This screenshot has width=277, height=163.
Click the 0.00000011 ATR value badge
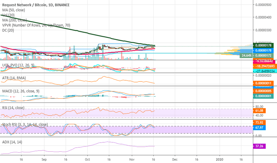click(x=263, y=83)
